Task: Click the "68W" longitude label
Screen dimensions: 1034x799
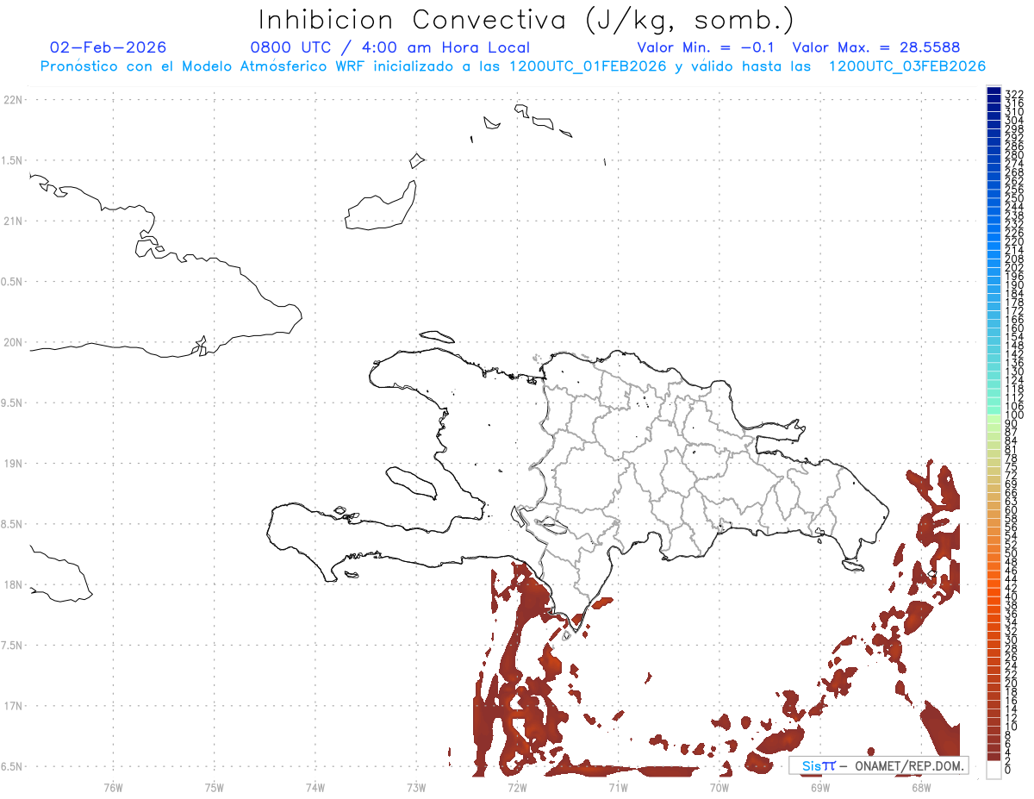Action: pos(921,786)
